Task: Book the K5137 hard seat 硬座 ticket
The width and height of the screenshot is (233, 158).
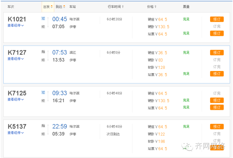Action: 217,126
